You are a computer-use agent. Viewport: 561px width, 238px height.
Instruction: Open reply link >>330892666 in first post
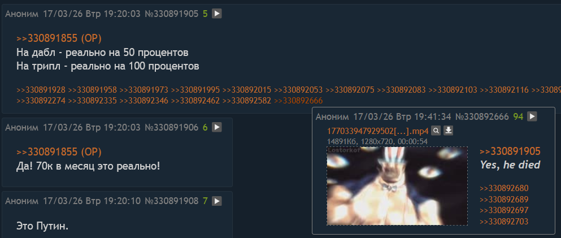298,101
